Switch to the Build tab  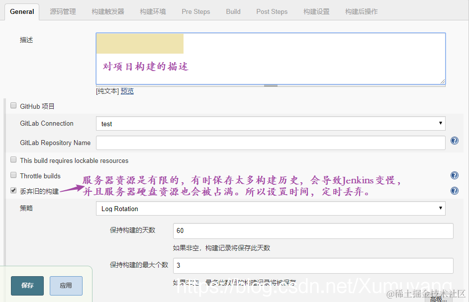(x=233, y=11)
